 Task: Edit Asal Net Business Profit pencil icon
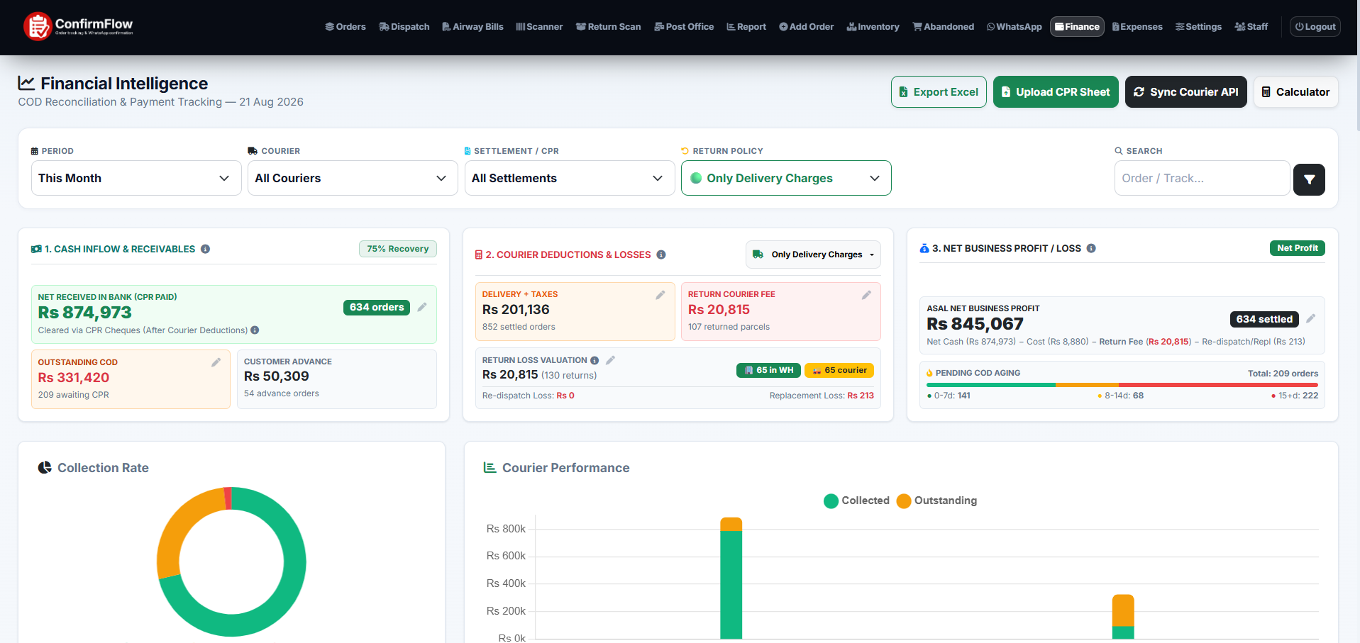pyautogui.click(x=1310, y=318)
